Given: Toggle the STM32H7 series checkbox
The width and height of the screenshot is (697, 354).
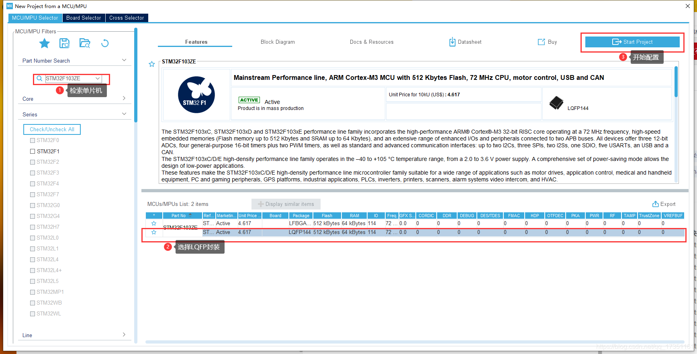Looking at the screenshot, I should click(x=33, y=227).
